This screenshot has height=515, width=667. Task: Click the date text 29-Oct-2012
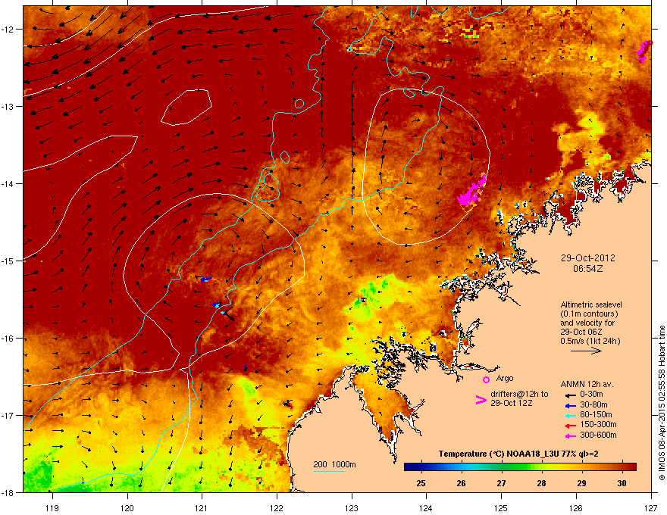coord(587,258)
